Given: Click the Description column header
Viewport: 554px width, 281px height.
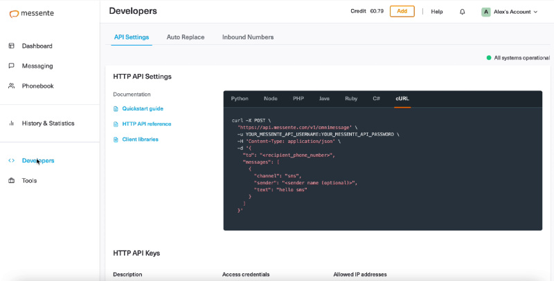Looking at the screenshot, I should tap(127, 274).
